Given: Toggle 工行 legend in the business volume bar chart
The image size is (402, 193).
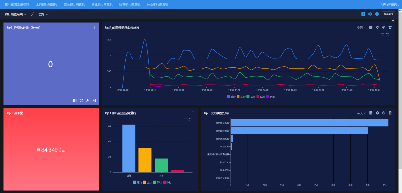Looking at the screenshot, I should tap(147, 182).
